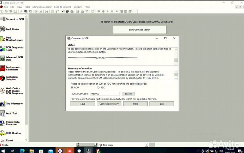Click the sidebar scroll up arrow
244x153 pixels.
coord(26,16)
